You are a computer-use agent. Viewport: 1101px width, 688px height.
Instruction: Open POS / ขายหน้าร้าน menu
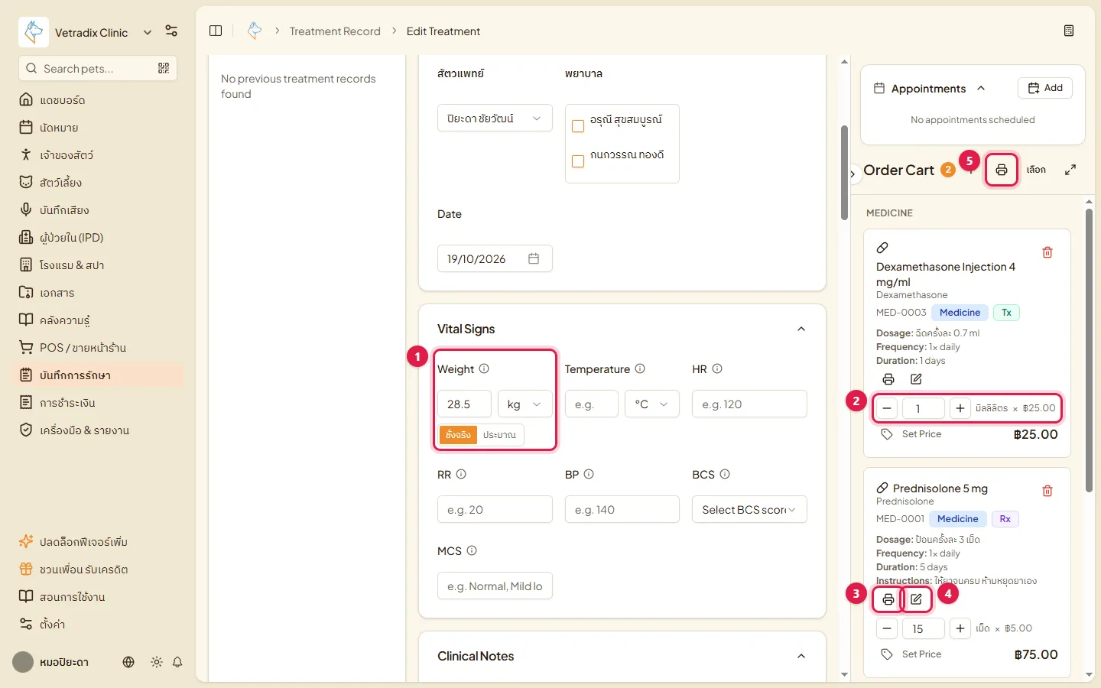pos(99,348)
